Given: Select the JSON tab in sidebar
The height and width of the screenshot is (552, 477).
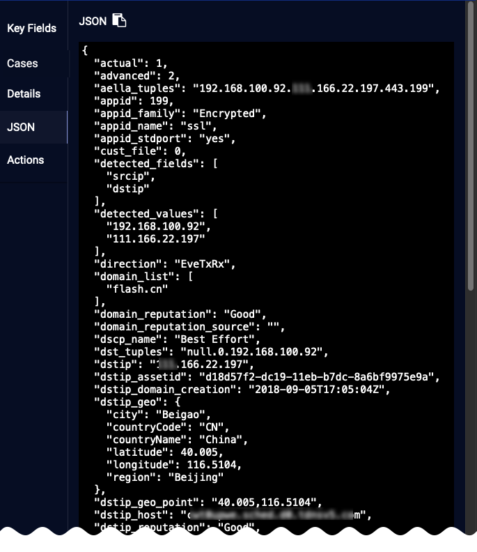Looking at the screenshot, I should [x=21, y=128].
